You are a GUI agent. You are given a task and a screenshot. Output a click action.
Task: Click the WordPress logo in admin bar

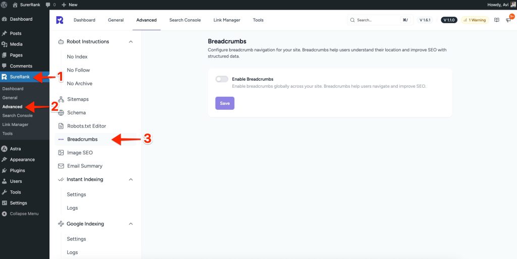pos(5,5)
